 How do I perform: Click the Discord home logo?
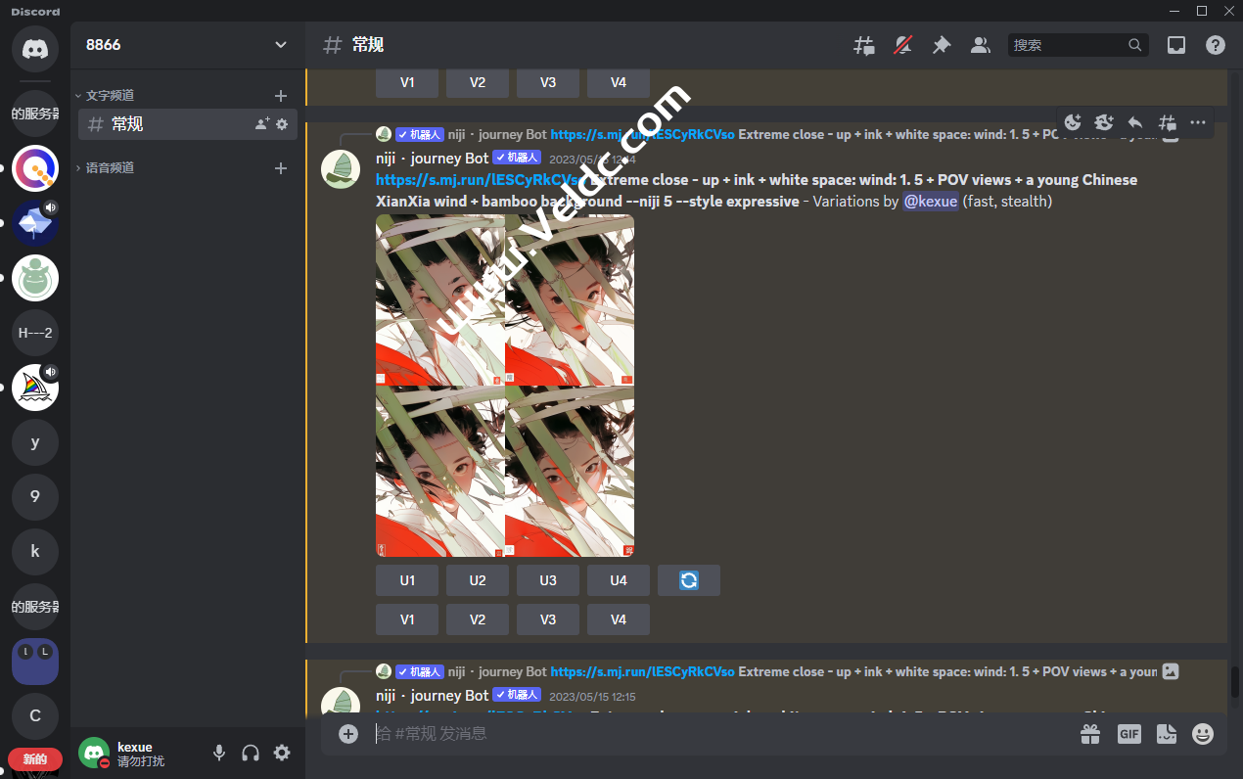point(35,48)
